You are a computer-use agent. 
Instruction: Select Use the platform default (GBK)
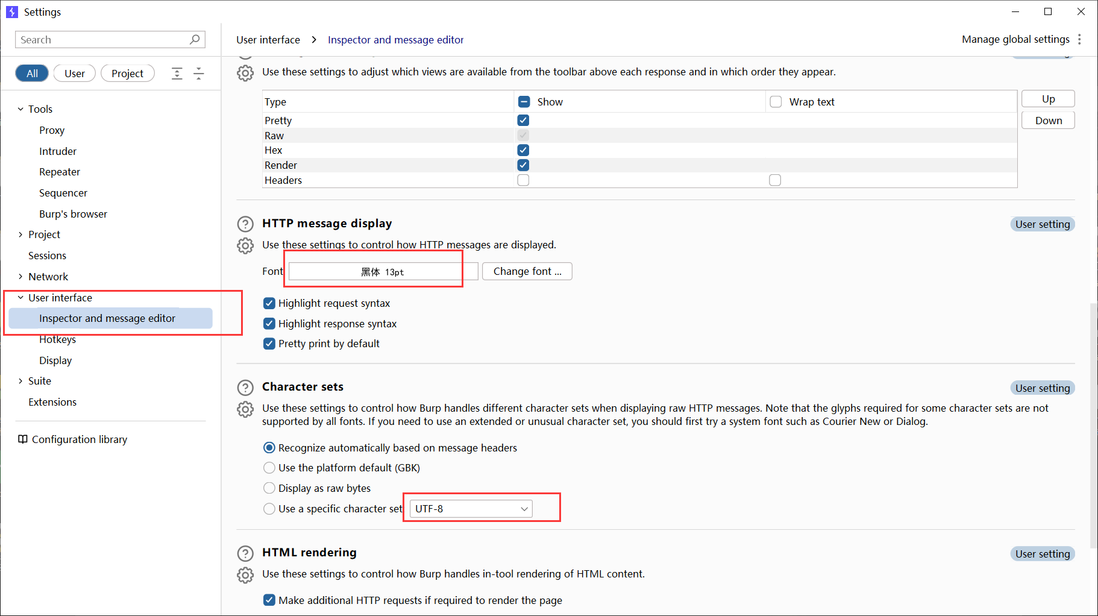(269, 468)
